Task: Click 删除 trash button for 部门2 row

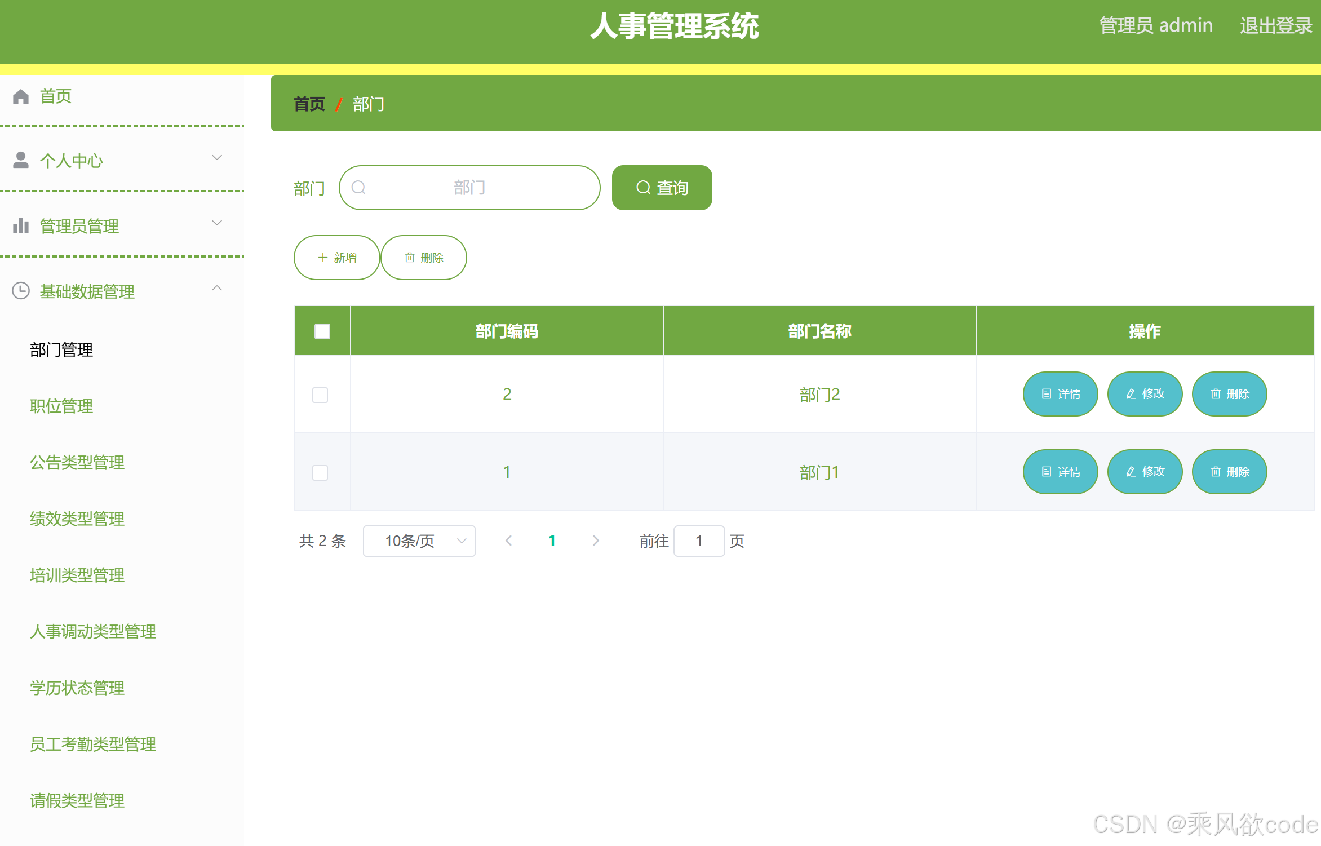Action: [x=1229, y=394]
